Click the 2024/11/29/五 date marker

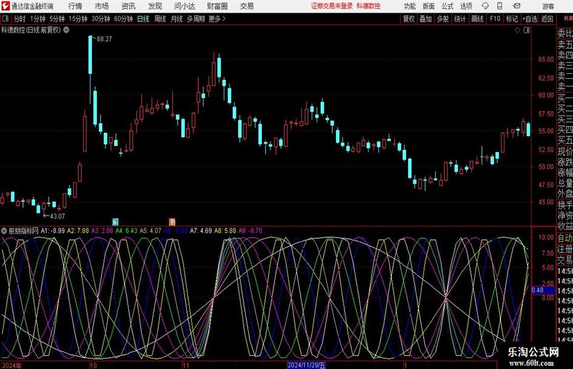coord(306,365)
